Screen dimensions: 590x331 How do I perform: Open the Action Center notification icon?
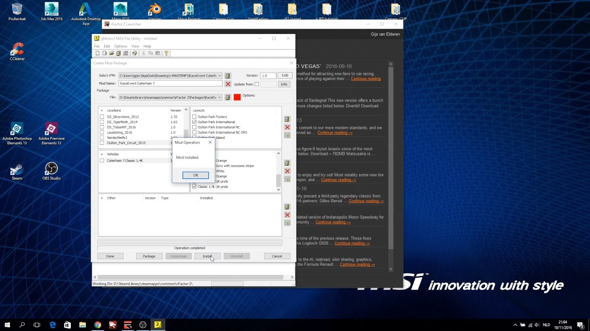click(580, 325)
